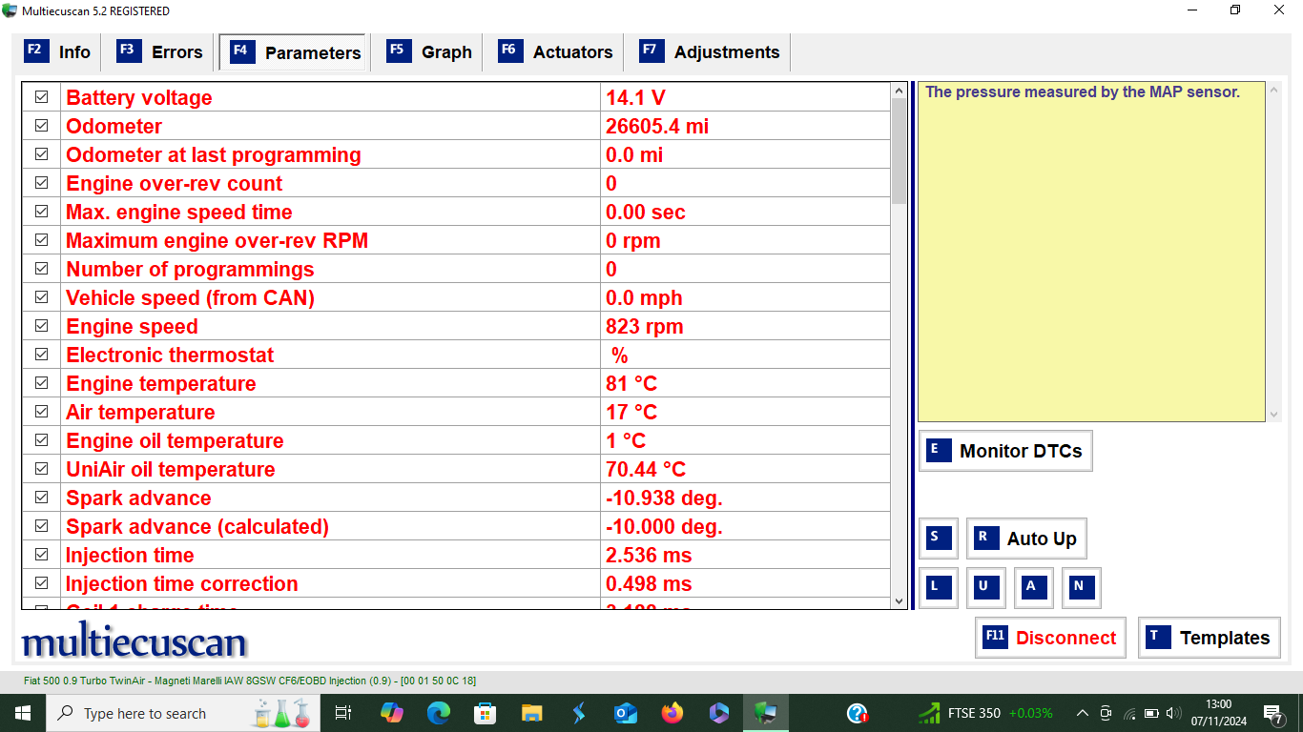
Task: Uncheck Number of programmings checkbox
Action: [41, 269]
